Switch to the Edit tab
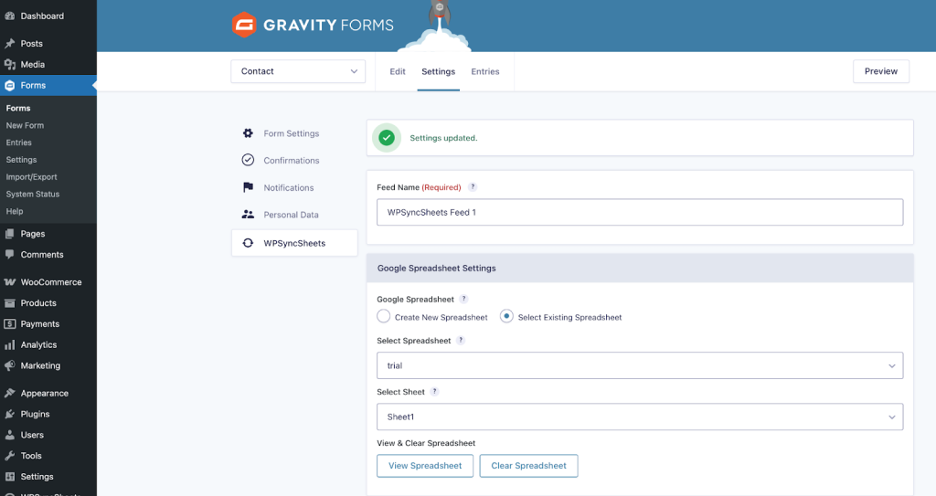936x496 pixels. pos(398,71)
